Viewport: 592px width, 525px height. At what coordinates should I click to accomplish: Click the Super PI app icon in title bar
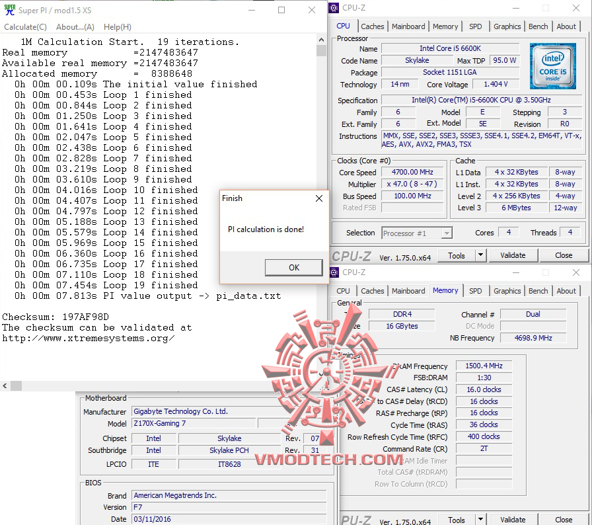tap(9, 10)
